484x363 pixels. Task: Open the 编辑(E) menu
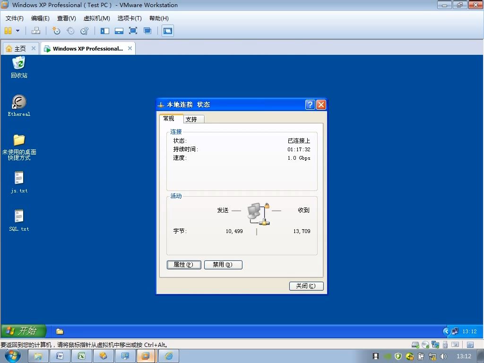40,18
